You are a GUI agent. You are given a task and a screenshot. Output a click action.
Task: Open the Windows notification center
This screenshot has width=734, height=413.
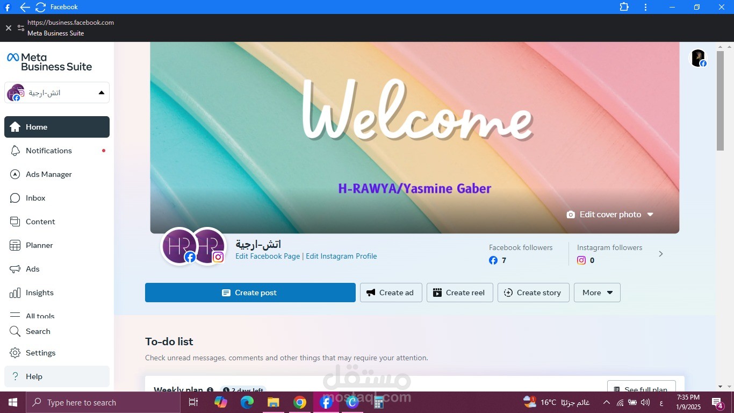pos(717,403)
